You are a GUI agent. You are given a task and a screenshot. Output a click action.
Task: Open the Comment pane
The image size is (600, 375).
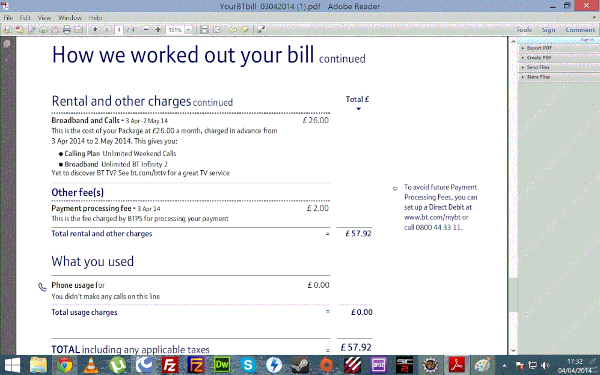[580, 30]
